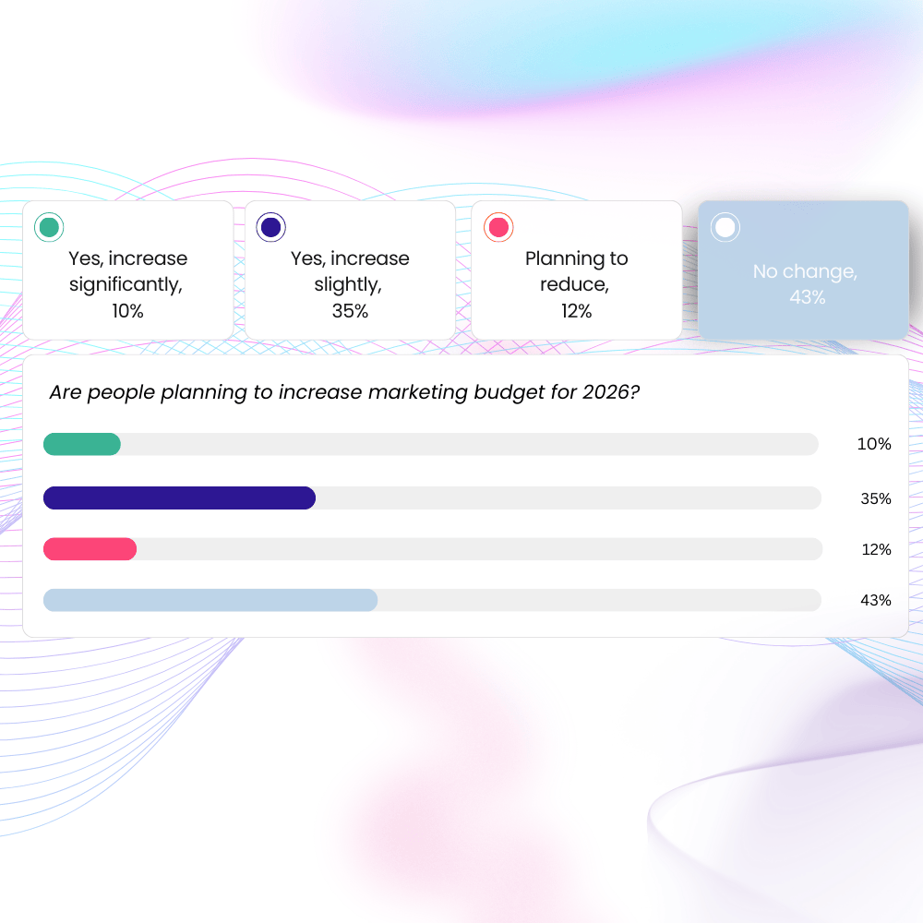Viewport: 923px width, 923px height.
Task: Click the 12% label beside the pink bar
Action: tap(876, 549)
